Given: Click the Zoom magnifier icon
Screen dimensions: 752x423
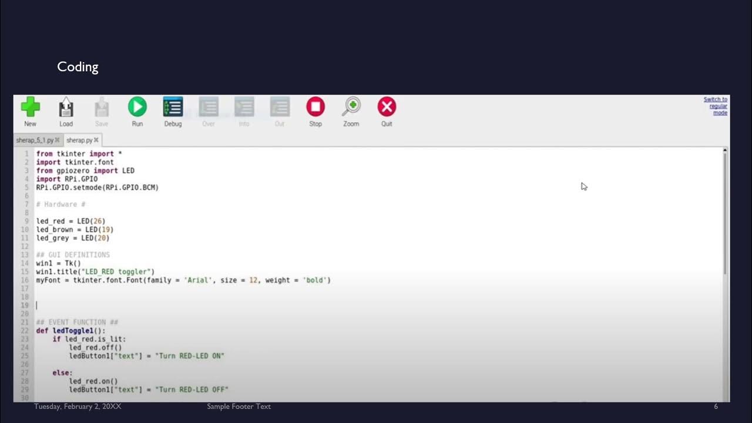Looking at the screenshot, I should pos(351,112).
